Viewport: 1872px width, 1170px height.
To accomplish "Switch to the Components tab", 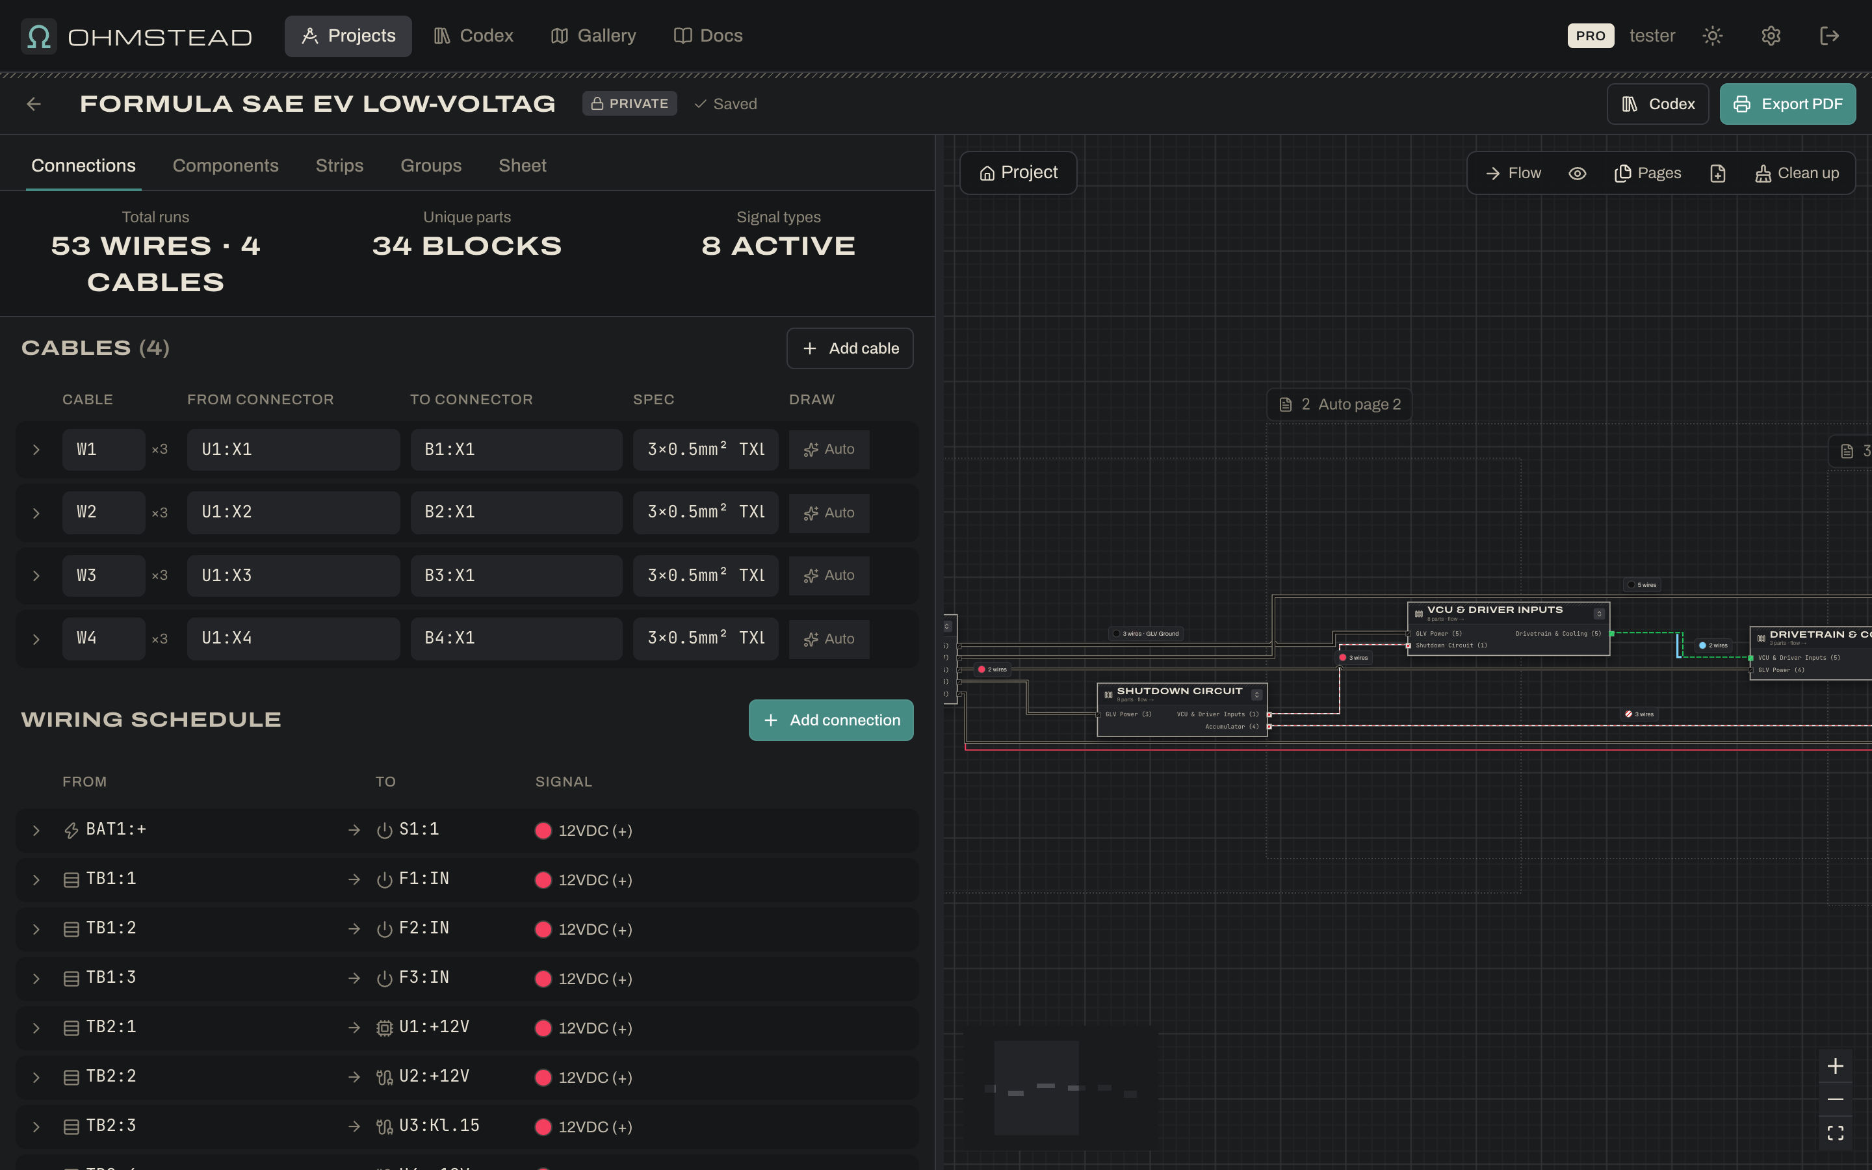I will [225, 166].
